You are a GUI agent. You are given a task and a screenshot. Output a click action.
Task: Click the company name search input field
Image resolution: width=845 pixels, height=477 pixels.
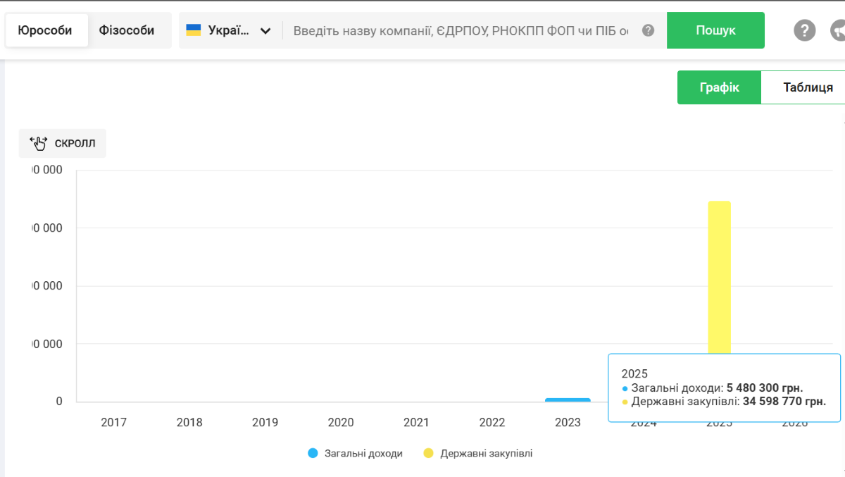[461, 30]
